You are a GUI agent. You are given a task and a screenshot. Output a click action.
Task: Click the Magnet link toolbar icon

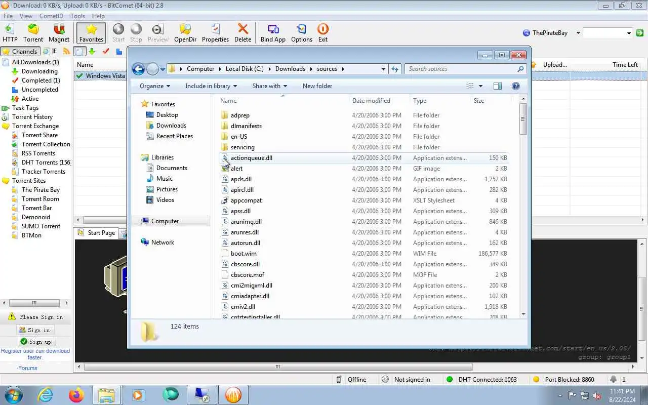59,33
